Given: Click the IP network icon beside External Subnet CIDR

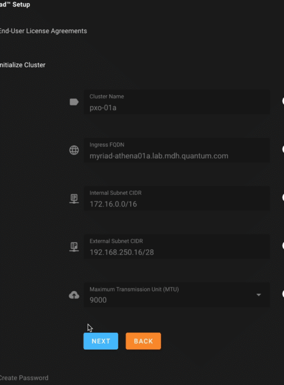Looking at the screenshot, I should coord(74,246).
